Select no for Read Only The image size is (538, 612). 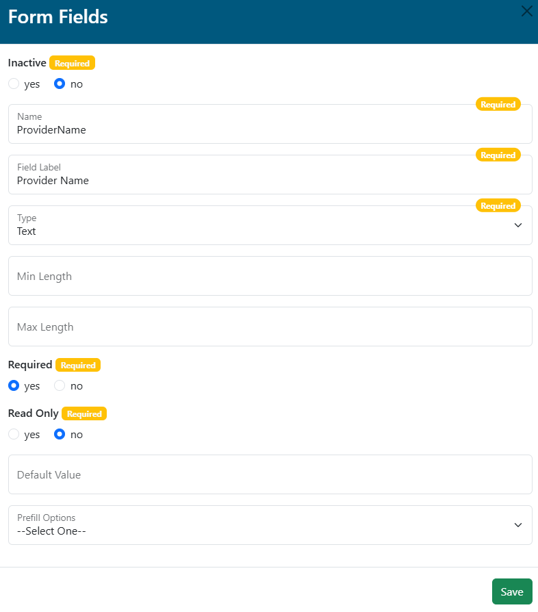tap(60, 435)
